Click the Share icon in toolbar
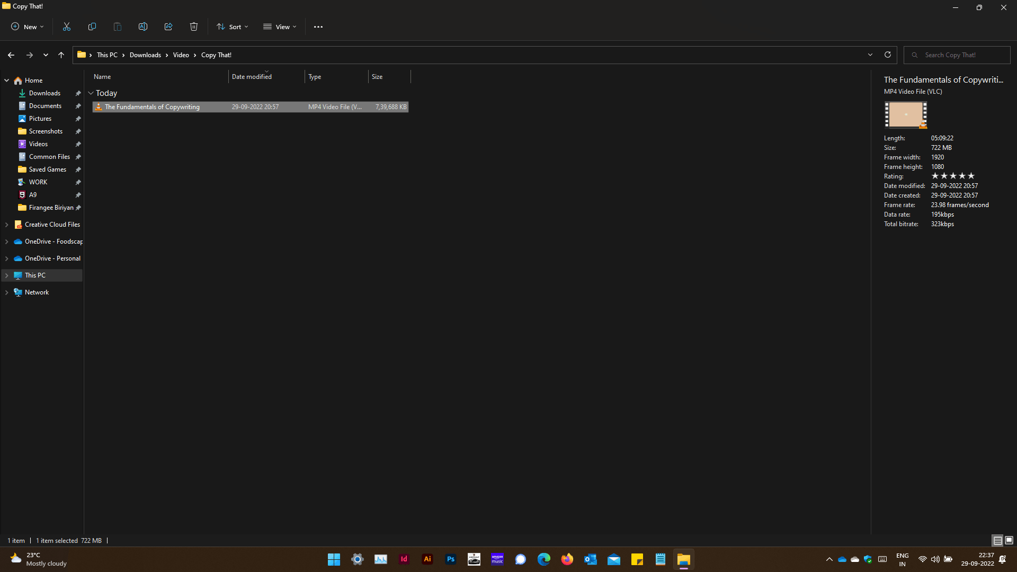Screen dimensions: 1017x572 (168, 26)
